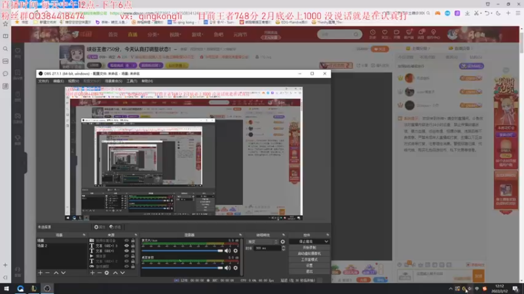Move the OBS scene down
Screen dimensions: 524x294
[x=63, y=272]
